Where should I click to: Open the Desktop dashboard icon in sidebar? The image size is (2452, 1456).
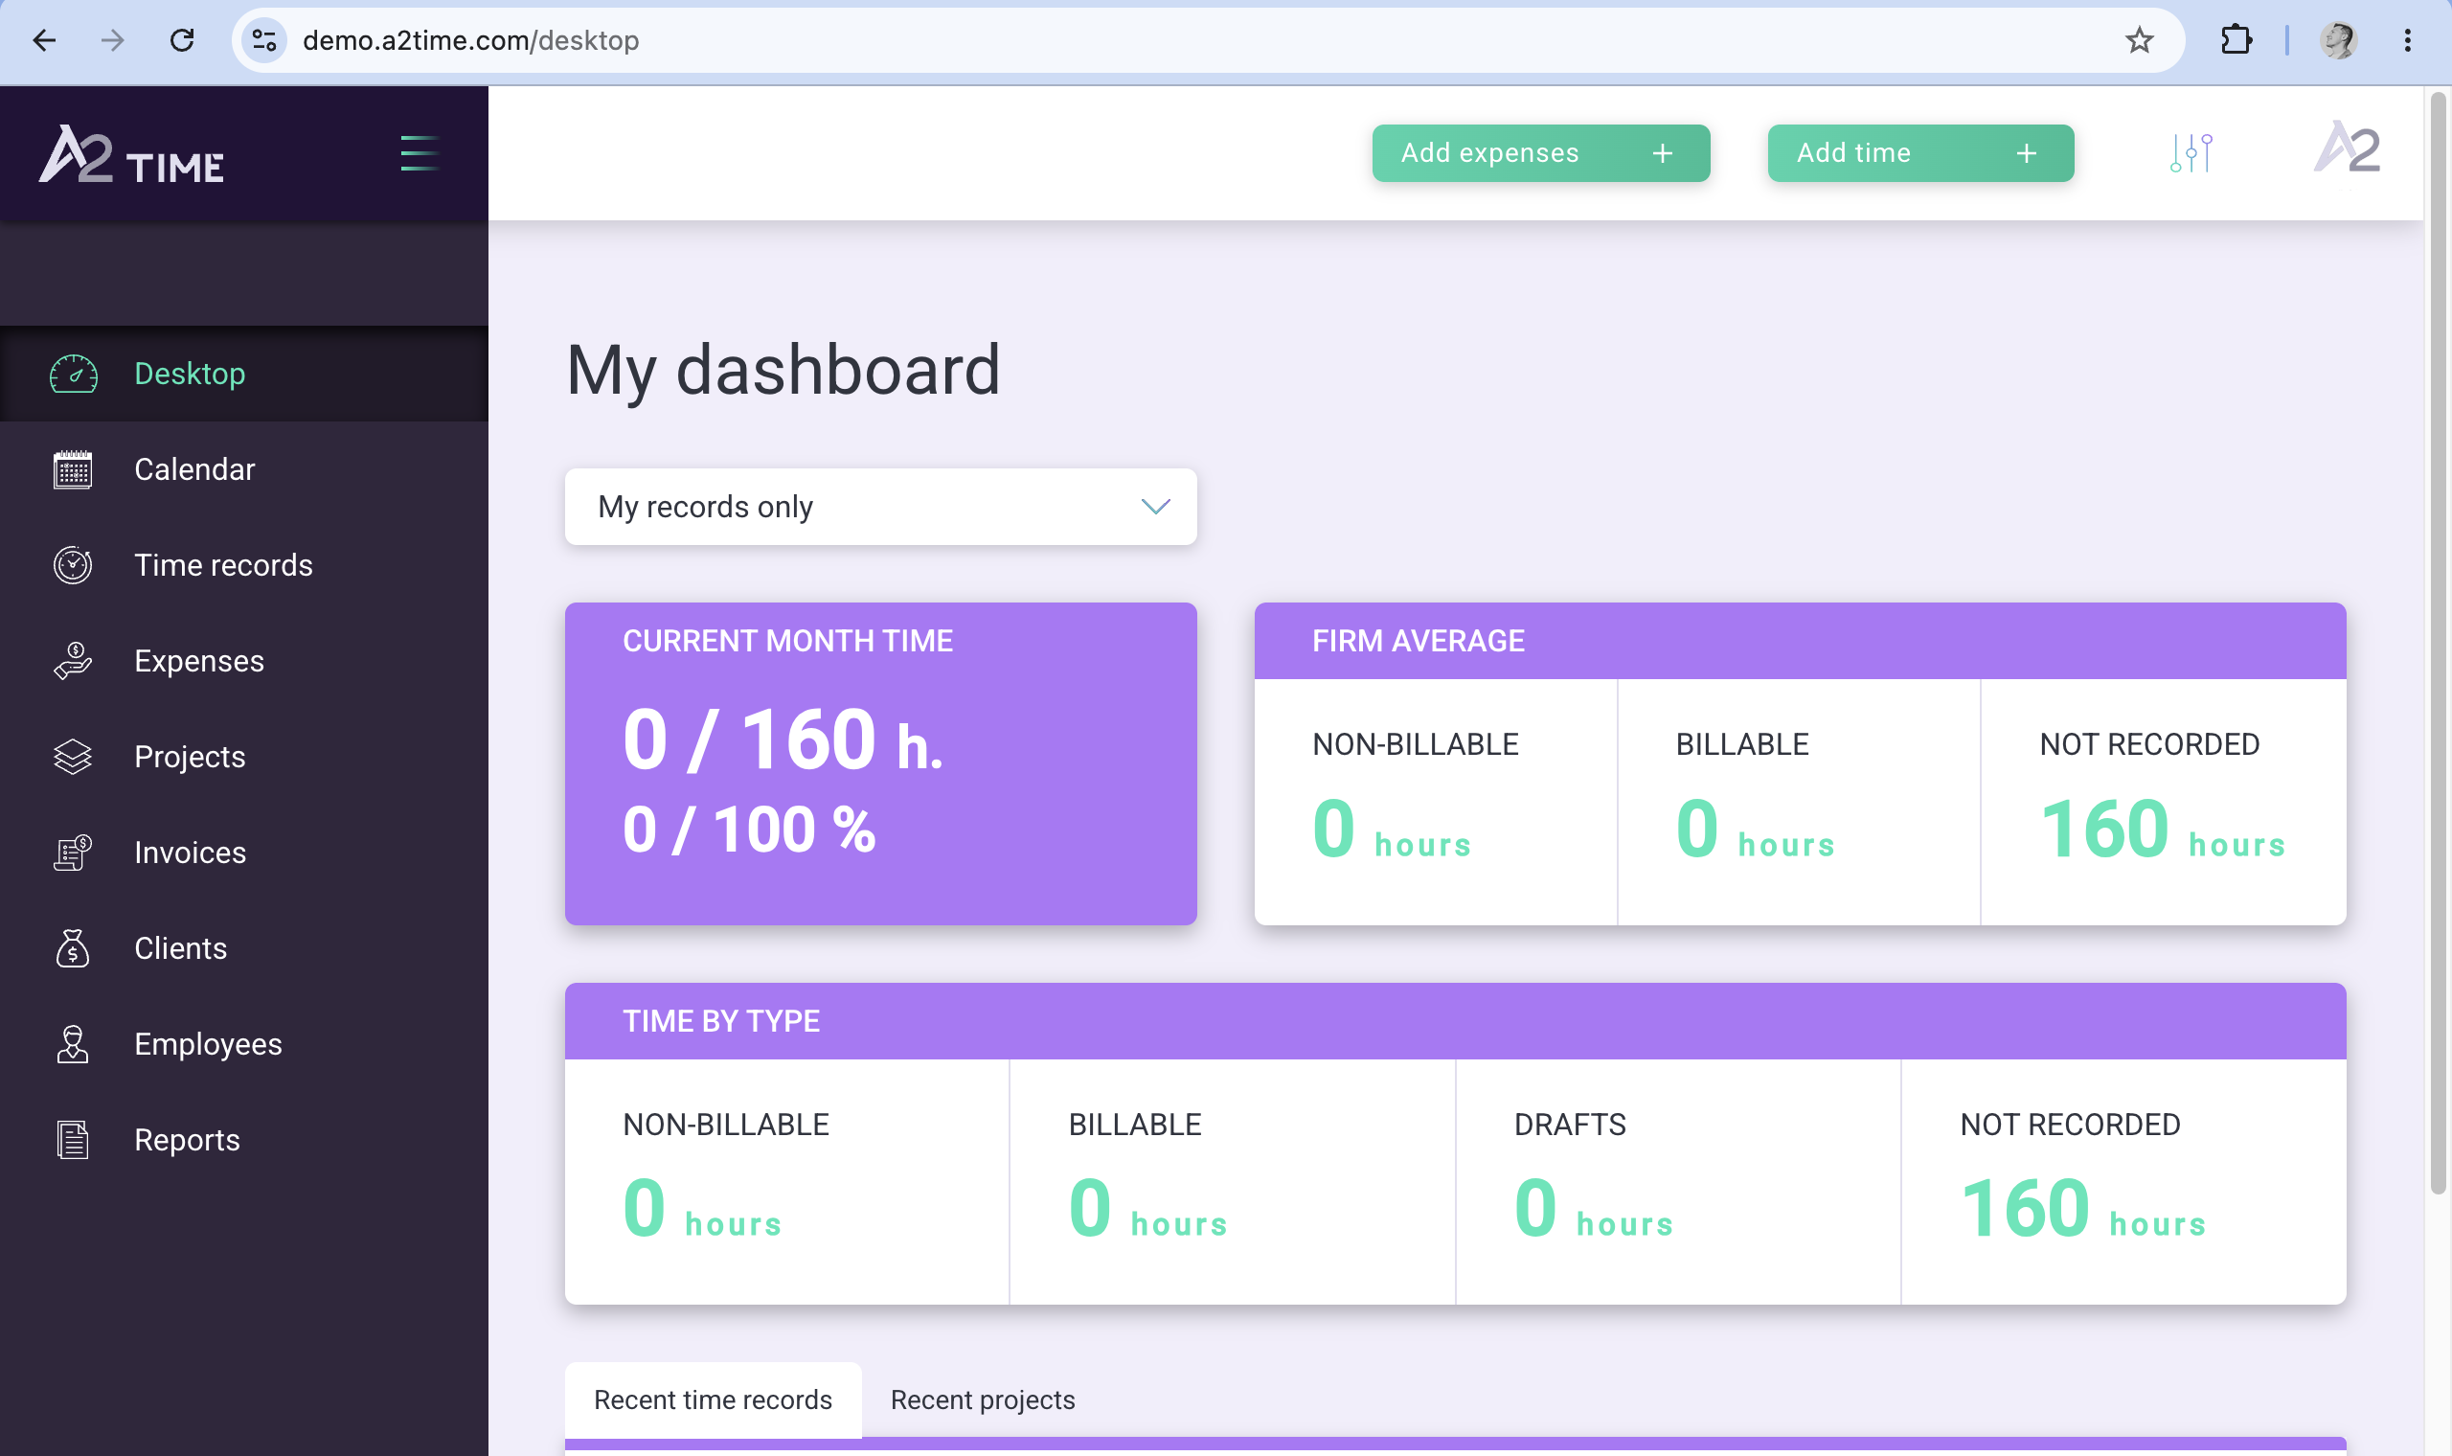click(74, 374)
